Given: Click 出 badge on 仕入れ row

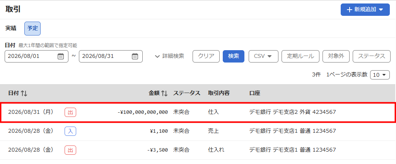Looking at the screenshot, I should pos(70,150).
